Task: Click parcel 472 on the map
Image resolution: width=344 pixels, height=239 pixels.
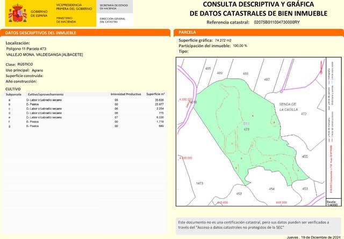Action: click(x=303, y=114)
